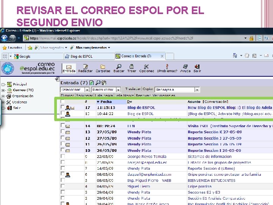Expand the Opciones tree node in sidebar
This screenshot has height=205, width=273.
[3, 102]
